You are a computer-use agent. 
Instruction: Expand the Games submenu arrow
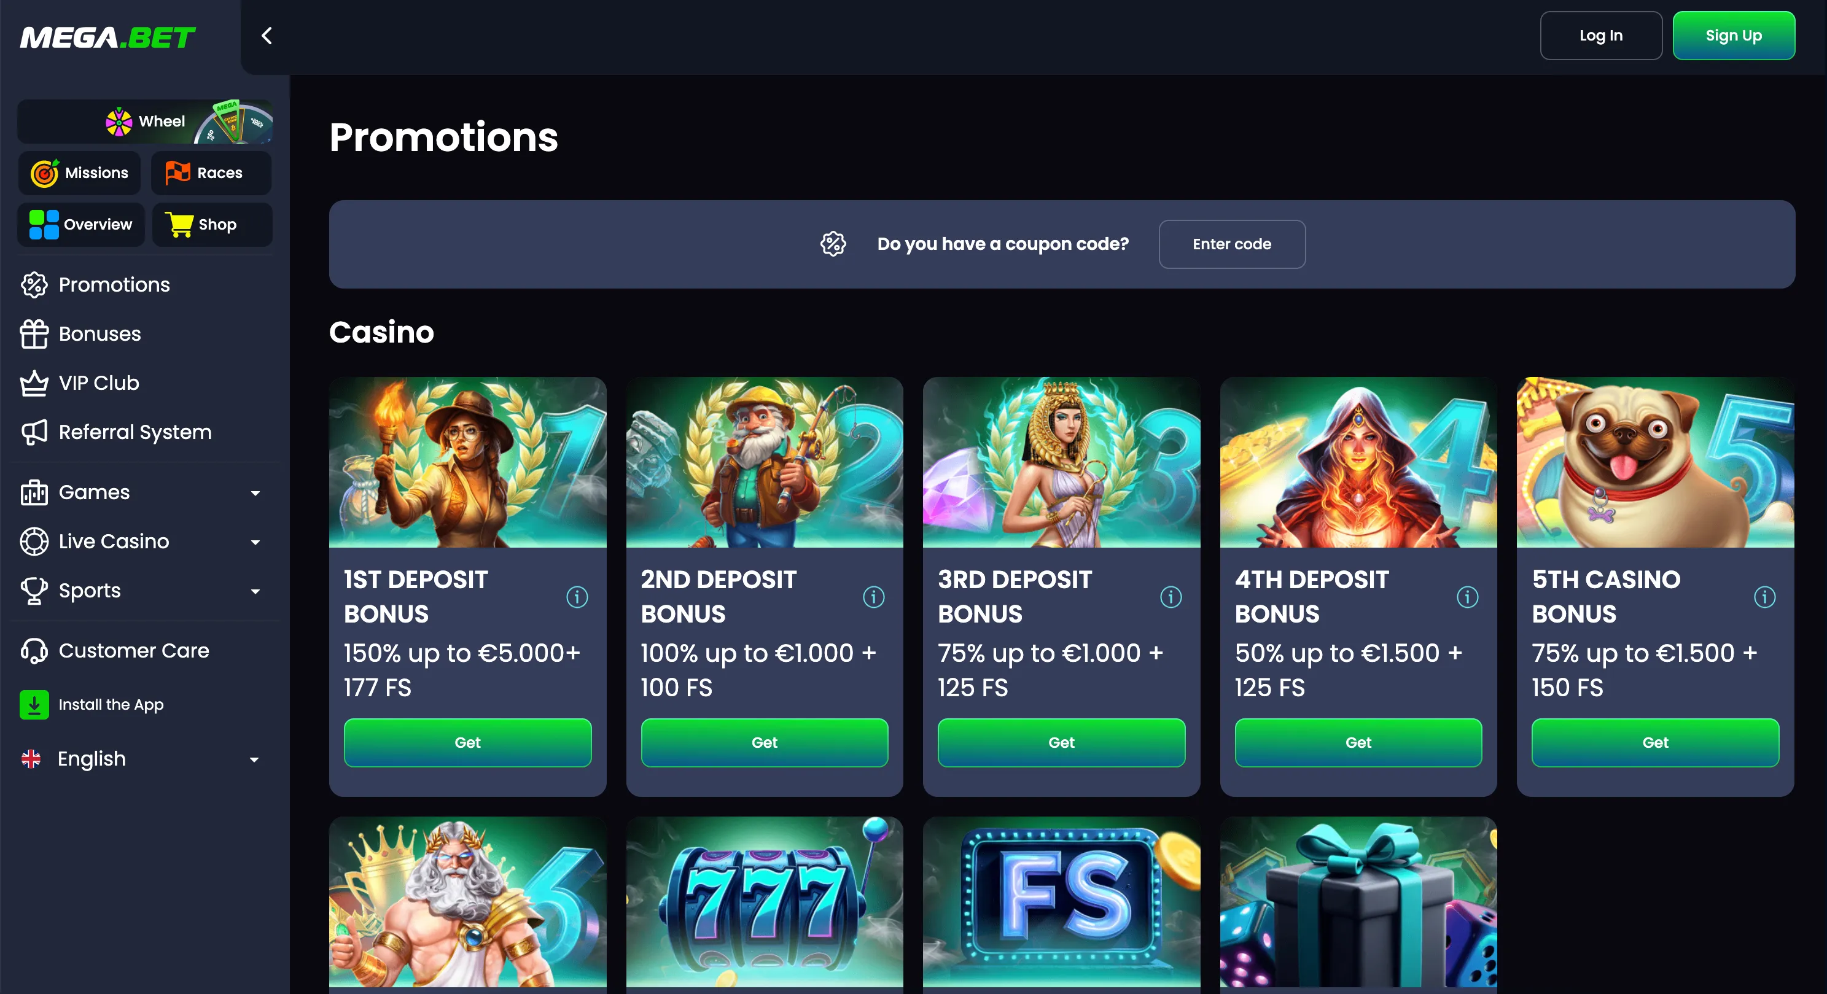255,493
